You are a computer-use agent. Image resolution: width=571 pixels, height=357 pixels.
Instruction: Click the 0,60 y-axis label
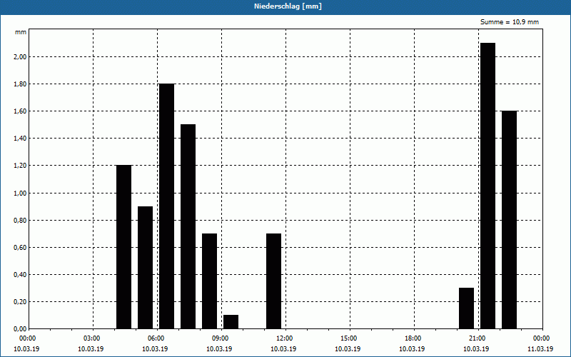click(20, 247)
